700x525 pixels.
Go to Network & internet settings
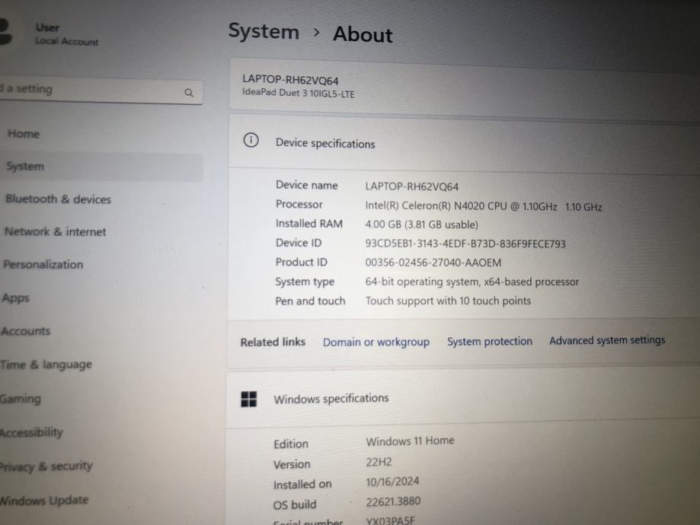click(55, 232)
